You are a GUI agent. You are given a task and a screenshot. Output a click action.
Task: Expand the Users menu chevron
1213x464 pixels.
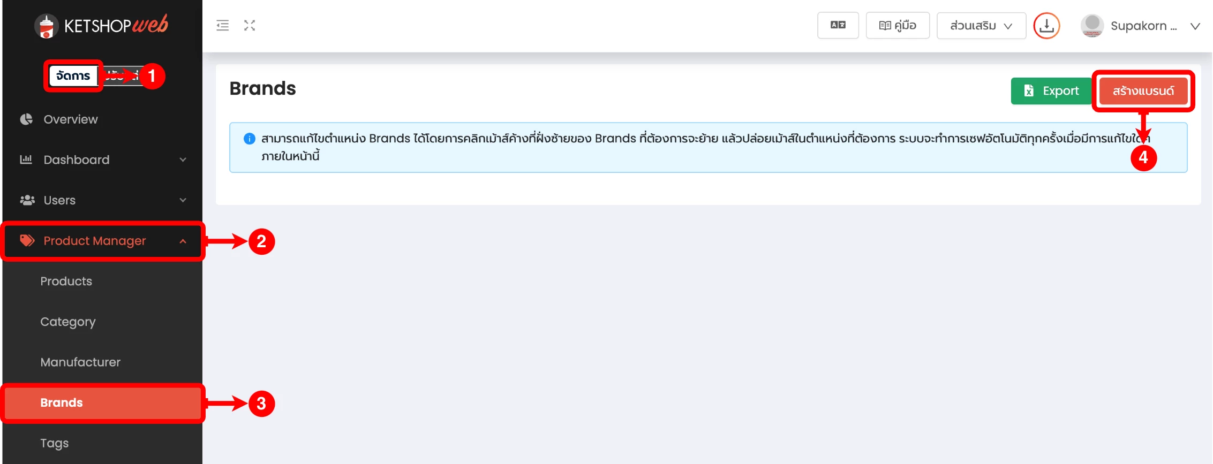click(x=183, y=200)
